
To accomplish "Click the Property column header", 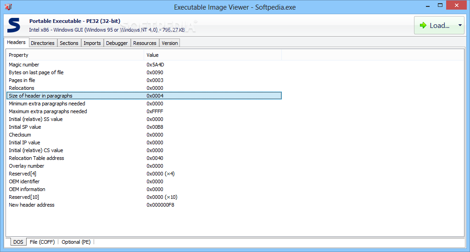I will 75,55.
